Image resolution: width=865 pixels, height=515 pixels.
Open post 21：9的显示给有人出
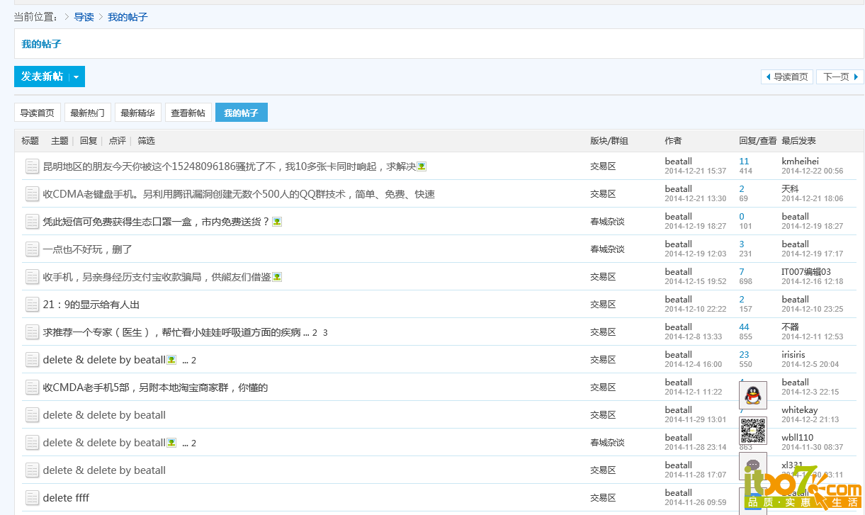coord(91,305)
